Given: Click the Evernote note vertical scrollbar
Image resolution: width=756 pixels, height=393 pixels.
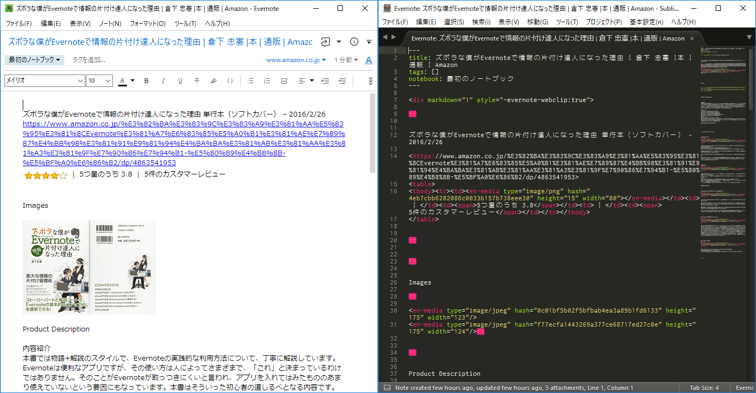Looking at the screenshot, I should 372,133.
